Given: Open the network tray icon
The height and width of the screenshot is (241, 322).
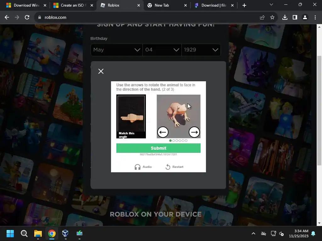Looking at the screenshot, I should (x=273, y=233).
